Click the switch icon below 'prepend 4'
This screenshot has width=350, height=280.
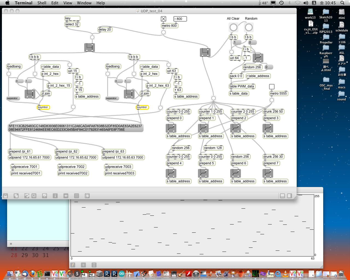(x=171, y=173)
